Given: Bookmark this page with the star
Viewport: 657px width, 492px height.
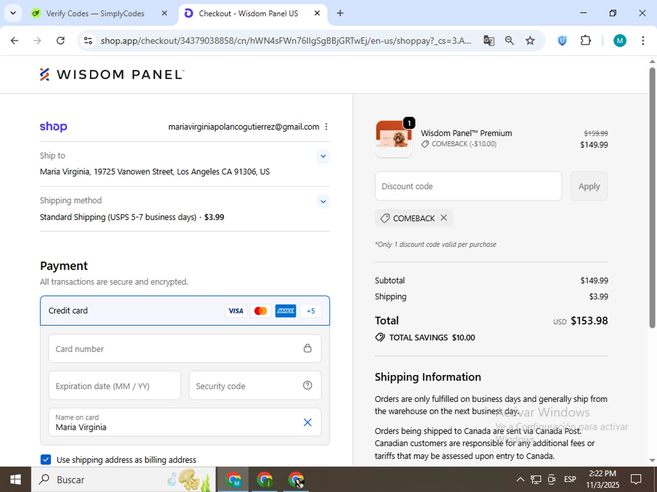Looking at the screenshot, I should (x=530, y=41).
